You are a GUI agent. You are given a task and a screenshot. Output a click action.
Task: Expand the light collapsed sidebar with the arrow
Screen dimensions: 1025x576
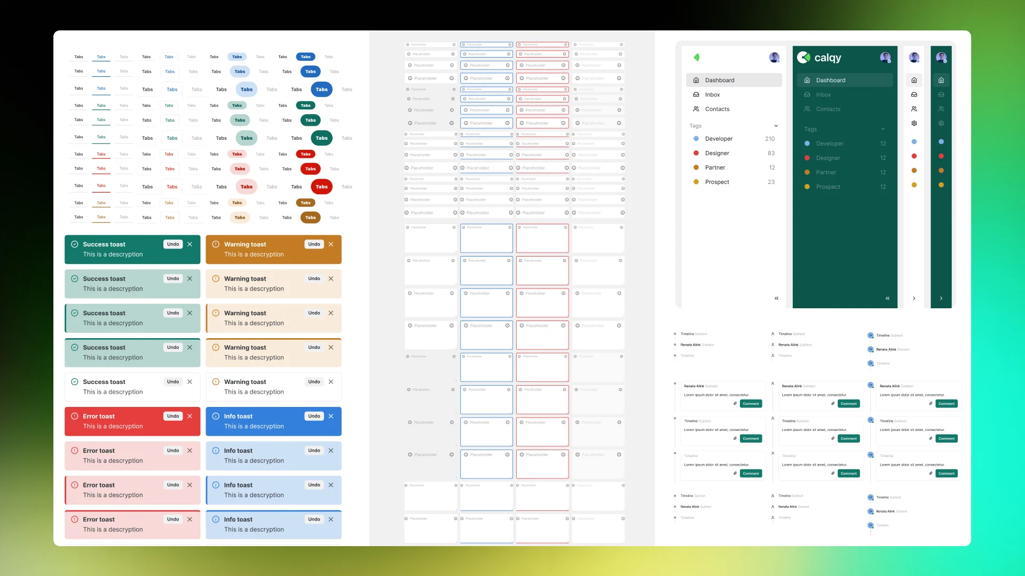(914, 298)
